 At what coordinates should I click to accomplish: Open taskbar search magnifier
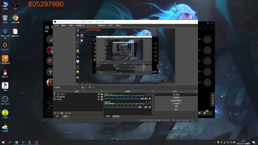[10, 142]
